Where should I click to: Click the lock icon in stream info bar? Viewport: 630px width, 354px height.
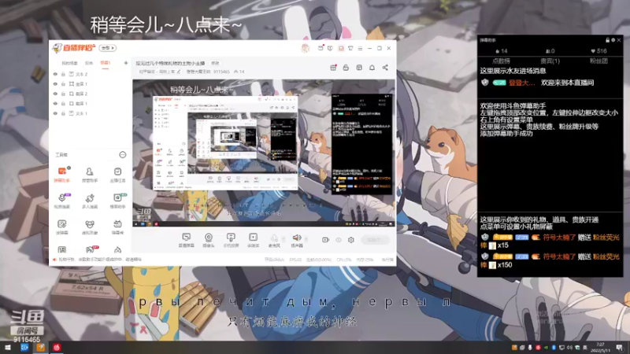(x=346, y=68)
